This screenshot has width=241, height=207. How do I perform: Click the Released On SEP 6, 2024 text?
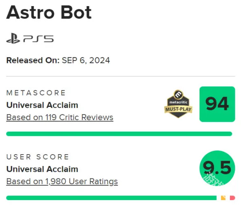click(58, 60)
